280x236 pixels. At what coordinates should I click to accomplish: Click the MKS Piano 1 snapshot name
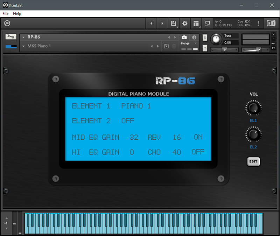pos(39,46)
